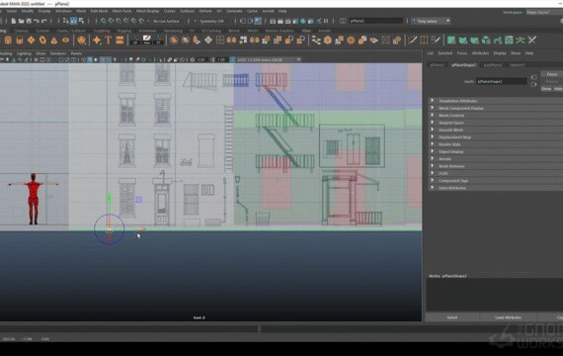Click the Insert Edge Loop shelf icon
This screenshot has width=563, height=356.
pyautogui.click(x=424, y=40)
